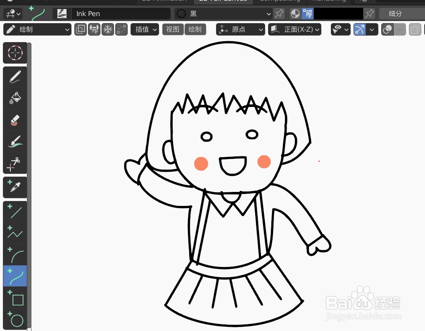
Task: Open the 绘制 mode dropdown
Action: [38, 29]
